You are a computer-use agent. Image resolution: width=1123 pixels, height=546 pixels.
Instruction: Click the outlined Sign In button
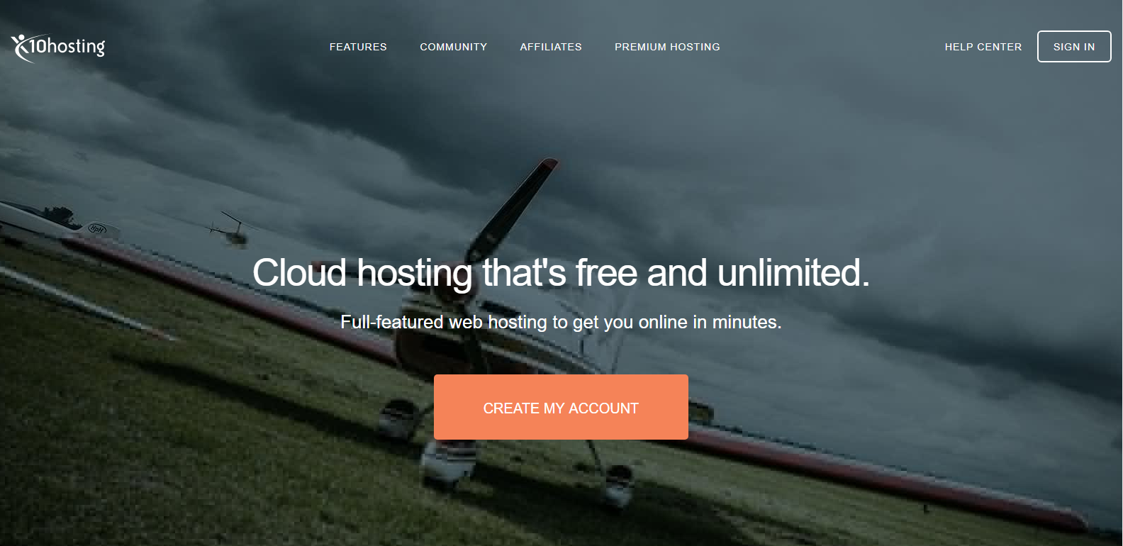coord(1074,47)
